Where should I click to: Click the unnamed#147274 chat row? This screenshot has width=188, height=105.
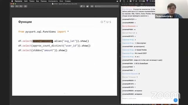pyautogui.click(x=129, y=19)
